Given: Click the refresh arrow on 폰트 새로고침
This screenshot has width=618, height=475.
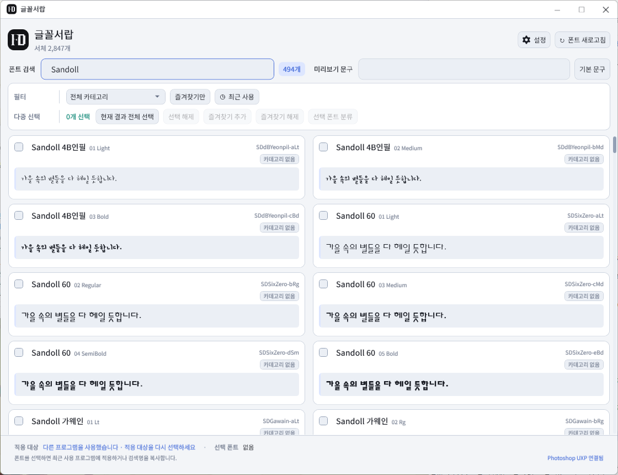Looking at the screenshot, I should click(x=562, y=40).
